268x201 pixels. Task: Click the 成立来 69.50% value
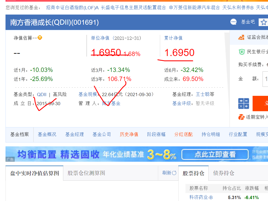pyautogui.click(x=193, y=79)
